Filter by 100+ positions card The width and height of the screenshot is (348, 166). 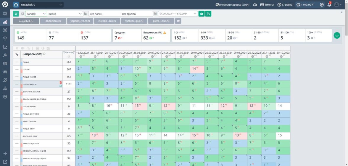pyautogui.click(x=318, y=35)
